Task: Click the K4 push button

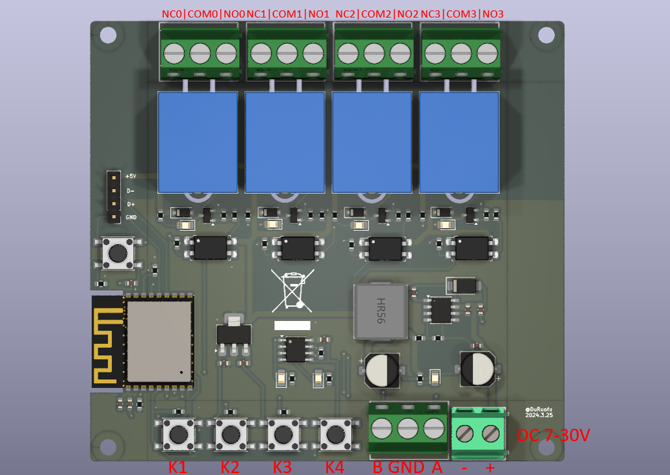Action: [336, 435]
